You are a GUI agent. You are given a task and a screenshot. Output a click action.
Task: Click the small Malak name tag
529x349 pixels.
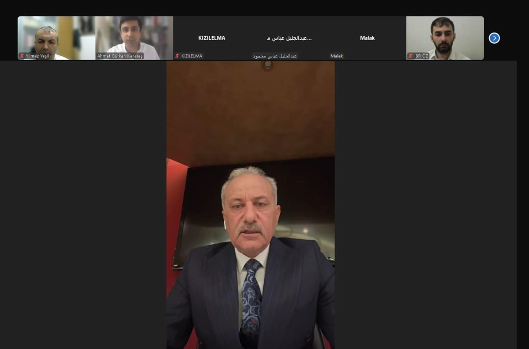(337, 56)
